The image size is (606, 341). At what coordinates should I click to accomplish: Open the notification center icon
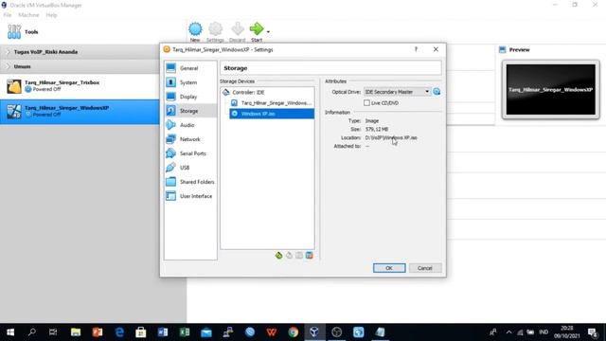[x=593, y=332]
